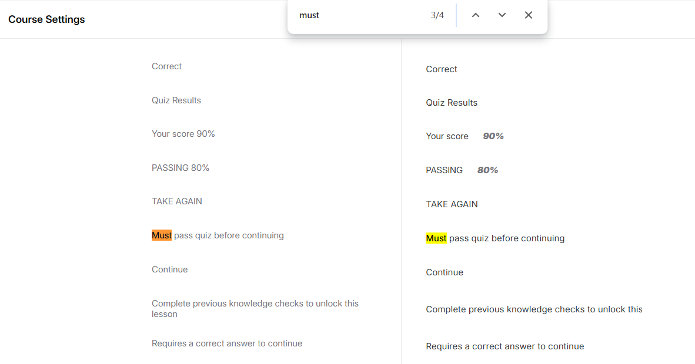Screen dimensions: 695x364
Task: Edit the dark "Correct" text field
Action: pos(442,69)
